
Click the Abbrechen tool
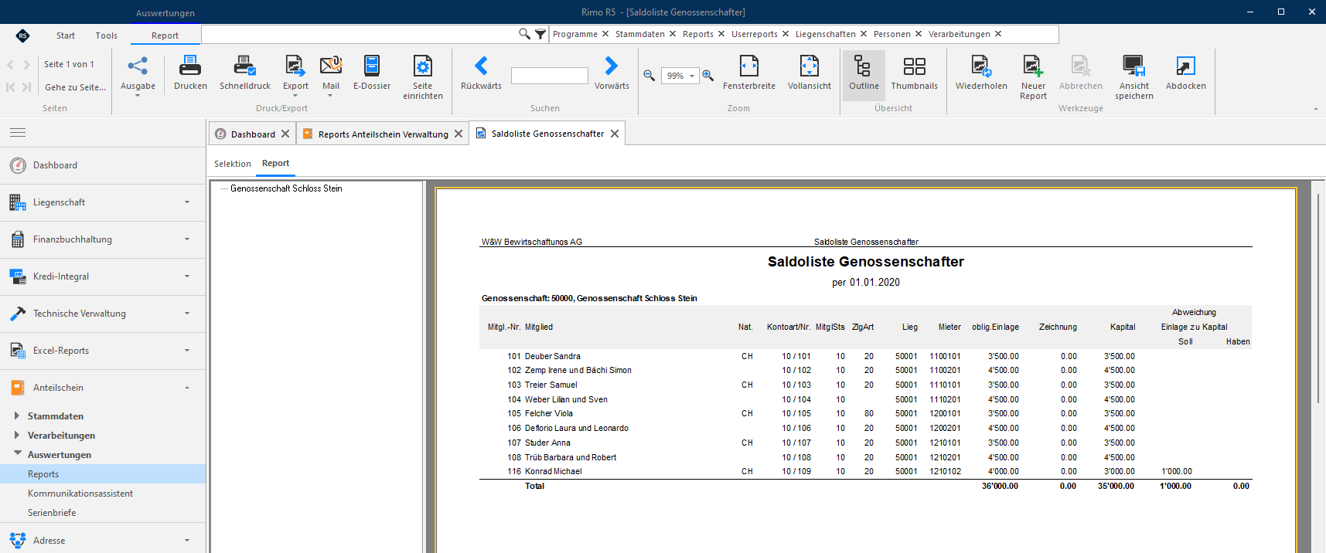click(x=1081, y=73)
